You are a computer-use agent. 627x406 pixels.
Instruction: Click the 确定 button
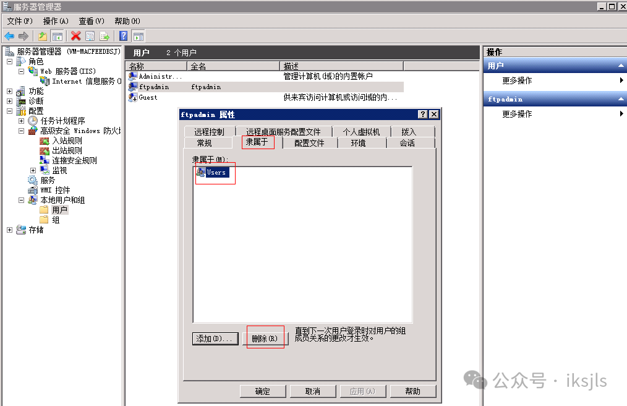click(263, 391)
